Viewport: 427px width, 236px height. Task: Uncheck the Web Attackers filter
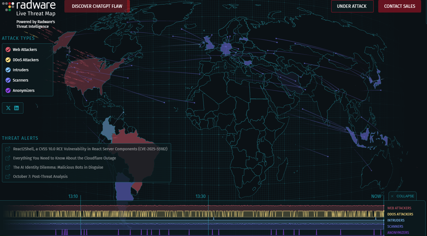pyautogui.click(x=8, y=49)
